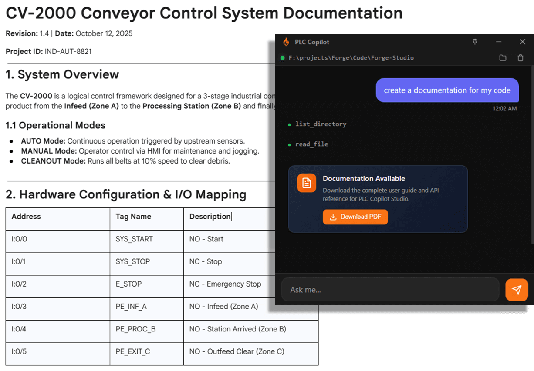
Task: Click the Project ID IND-AUT-8821 text
Action: [48, 52]
